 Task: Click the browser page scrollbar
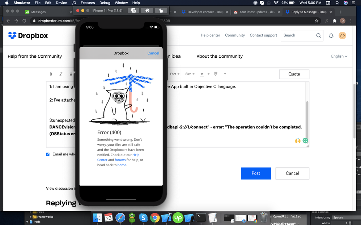click(x=354, y=111)
